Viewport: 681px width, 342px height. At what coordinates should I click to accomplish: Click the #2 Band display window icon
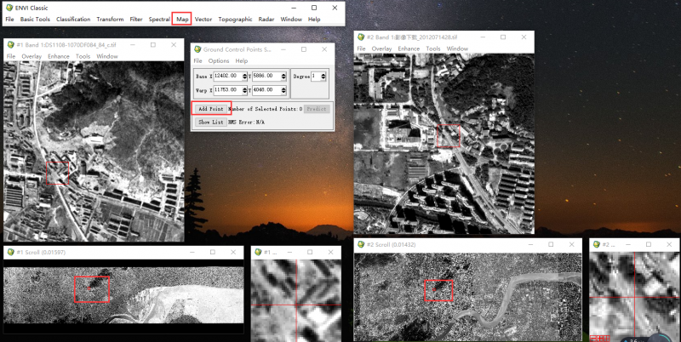361,37
